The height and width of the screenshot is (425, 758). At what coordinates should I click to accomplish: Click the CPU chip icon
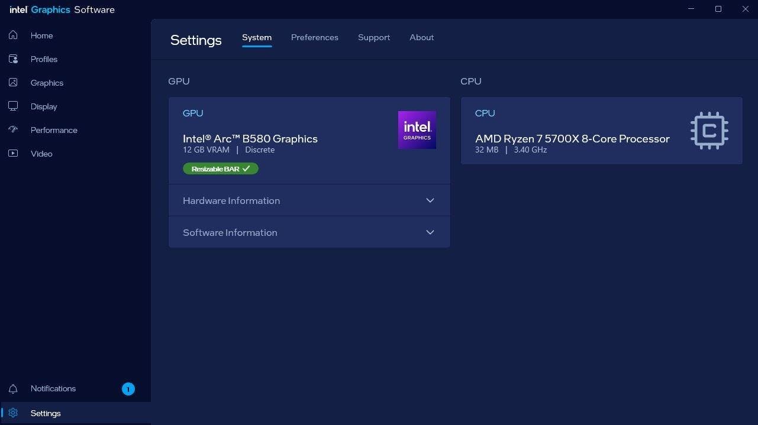tap(709, 131)
